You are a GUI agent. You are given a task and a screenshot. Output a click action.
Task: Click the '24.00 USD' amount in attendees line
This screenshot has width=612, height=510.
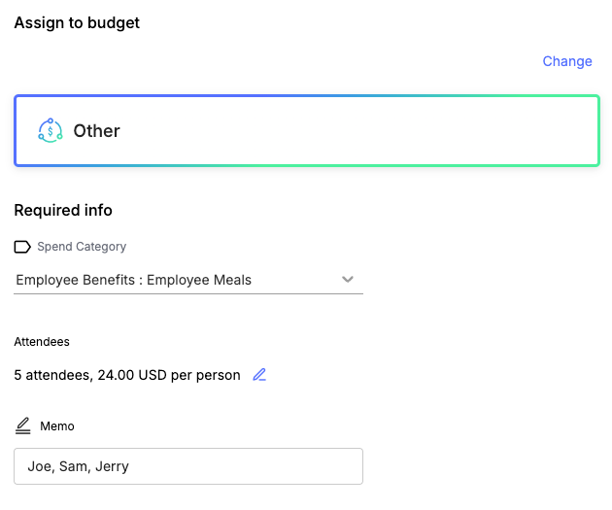tap(132, 375)
